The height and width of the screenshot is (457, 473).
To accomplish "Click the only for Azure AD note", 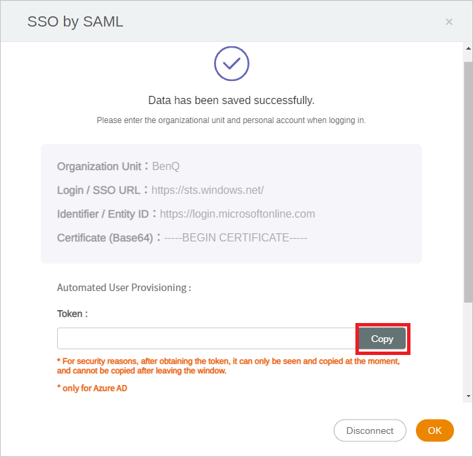I will click(x=92, y=388).
